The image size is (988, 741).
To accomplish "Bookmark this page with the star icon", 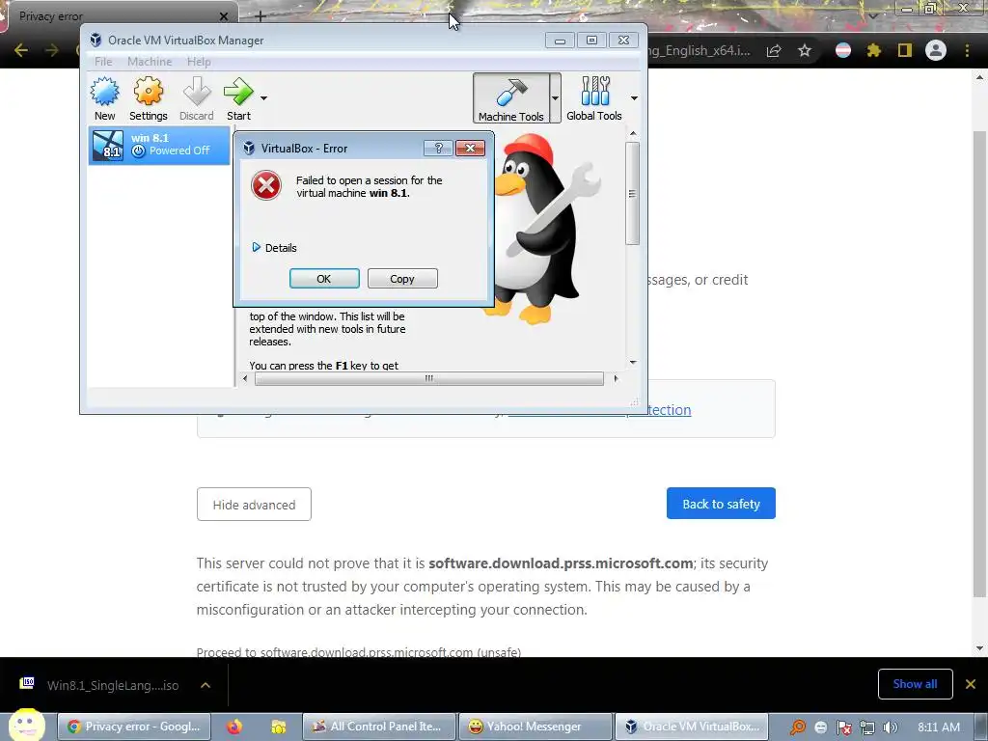I will point(805,51).
